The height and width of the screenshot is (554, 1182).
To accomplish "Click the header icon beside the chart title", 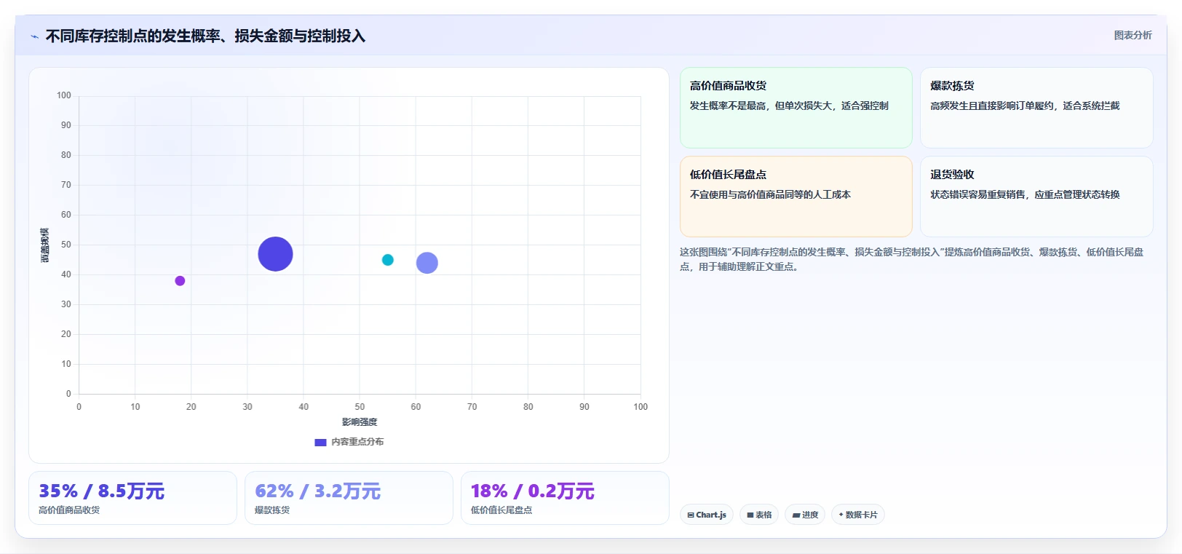I will pos(34,36).
